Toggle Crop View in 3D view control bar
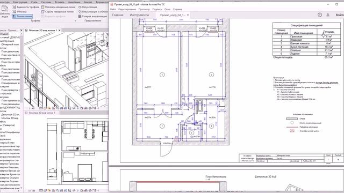344x193 pixels. pos(61,108)
